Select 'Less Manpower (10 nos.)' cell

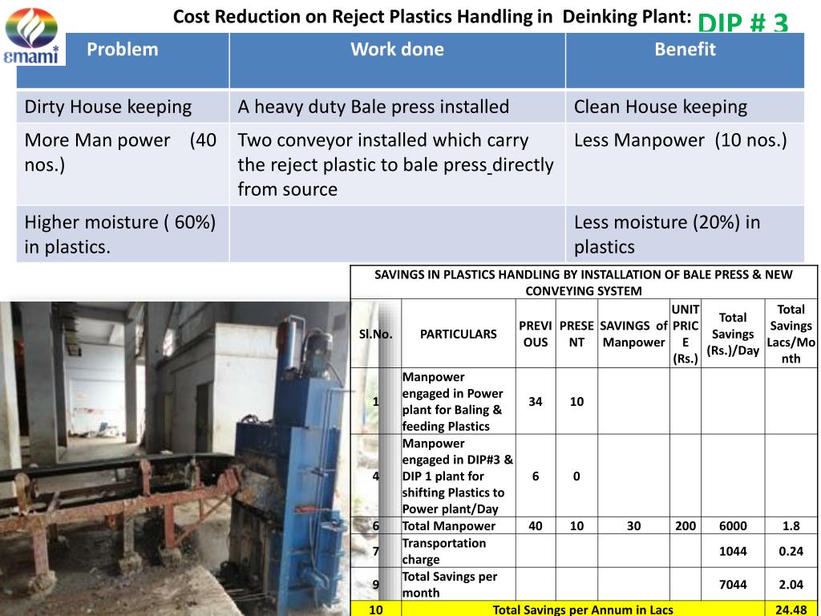tap(685, 164)
